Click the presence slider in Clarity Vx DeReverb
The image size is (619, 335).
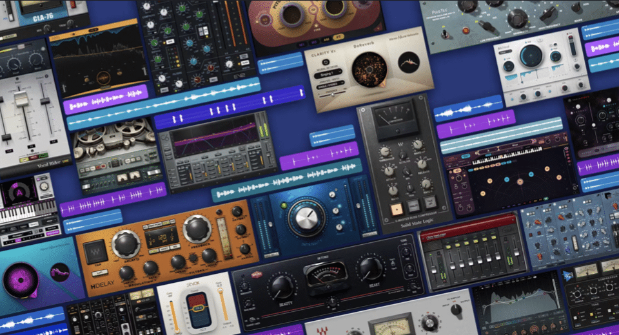pos(331,93)
